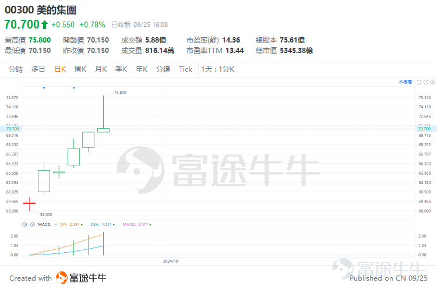
Task: Click the 最高價 75.800 value
Action: pos(40,40)
